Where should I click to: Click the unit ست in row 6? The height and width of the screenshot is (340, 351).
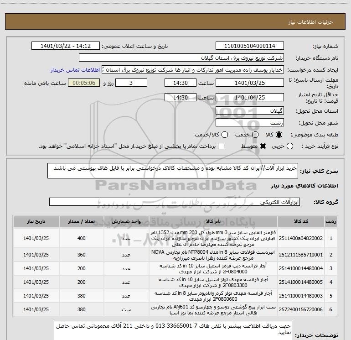point(126,310)
